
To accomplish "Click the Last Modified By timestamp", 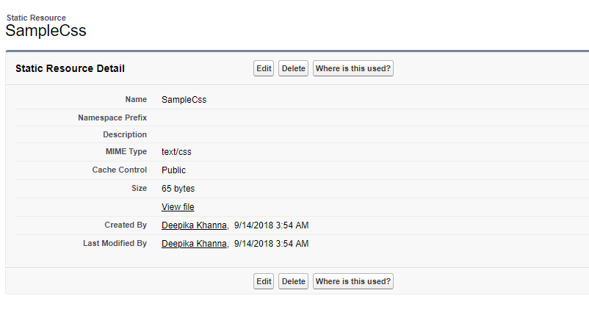I will 271,243.
